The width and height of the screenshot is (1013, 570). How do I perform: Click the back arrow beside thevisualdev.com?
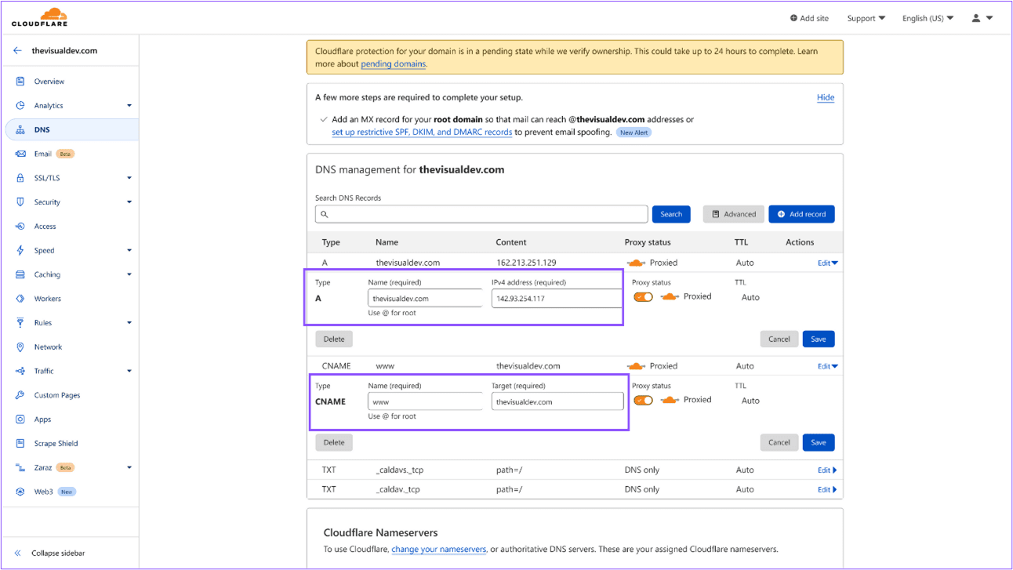click(17, 51)
